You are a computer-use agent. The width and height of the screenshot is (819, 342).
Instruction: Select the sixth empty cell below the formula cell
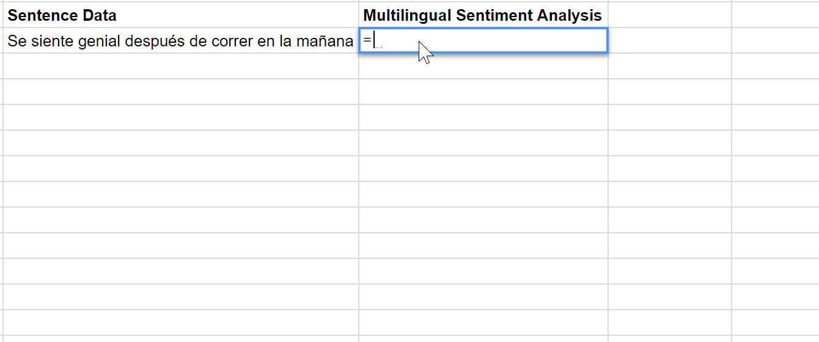tap(483, 194)
